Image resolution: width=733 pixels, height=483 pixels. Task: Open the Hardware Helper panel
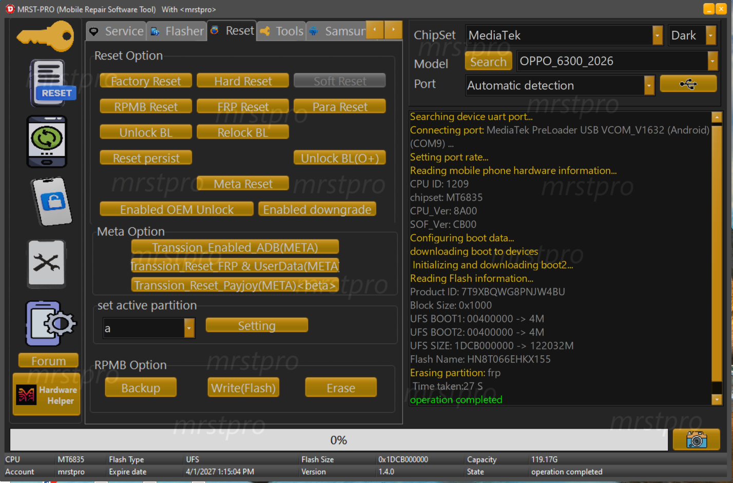[47, 395]
